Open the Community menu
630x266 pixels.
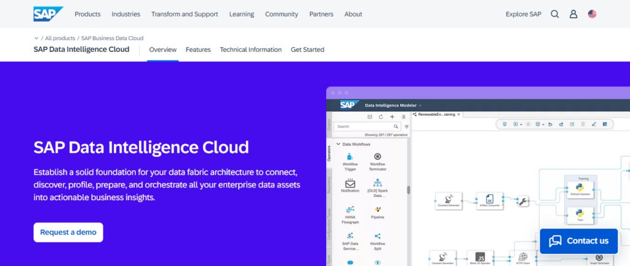pos(281,14)
